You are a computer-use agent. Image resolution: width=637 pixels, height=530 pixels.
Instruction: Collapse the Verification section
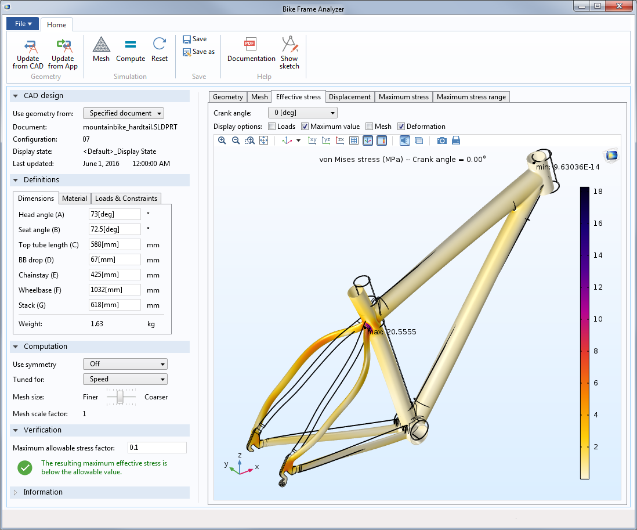click(x=16, y=430)
